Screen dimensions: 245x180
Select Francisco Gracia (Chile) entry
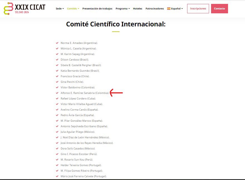tap(75, 76)
